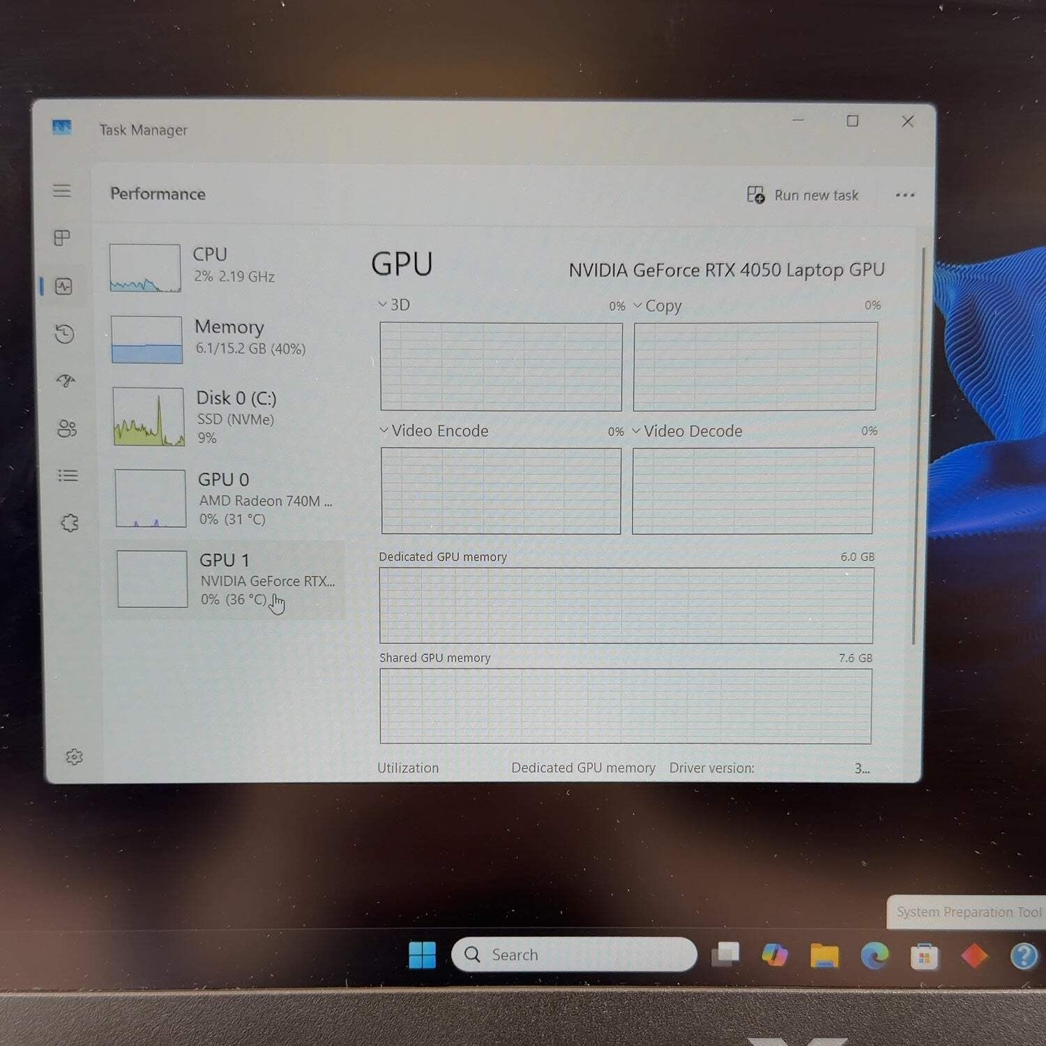Click the Utilization label at bottom
Viewport: 1046px width, 1046px height.
pyautogui.click(x=408, y=768)
